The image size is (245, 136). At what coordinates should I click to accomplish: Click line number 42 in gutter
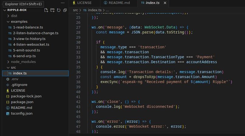click(78, 102)
